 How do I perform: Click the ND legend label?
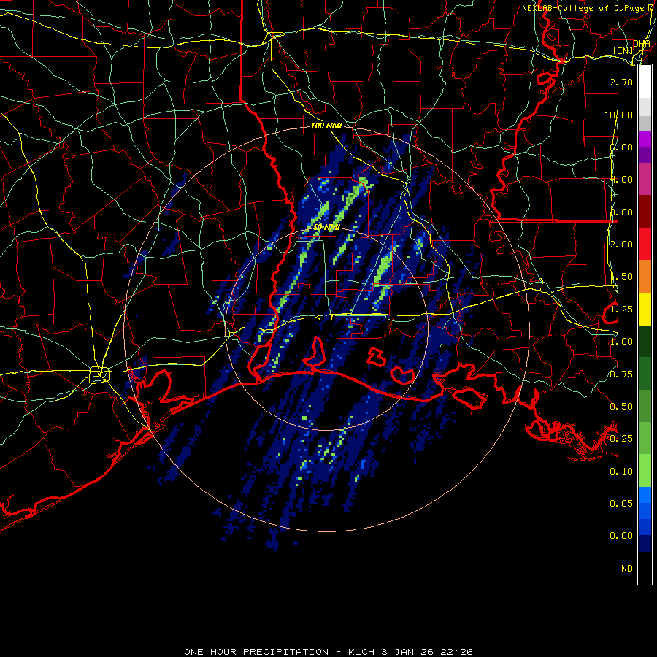point(627,569)
